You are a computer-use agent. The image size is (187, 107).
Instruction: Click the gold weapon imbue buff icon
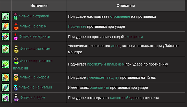coord(6,49)
